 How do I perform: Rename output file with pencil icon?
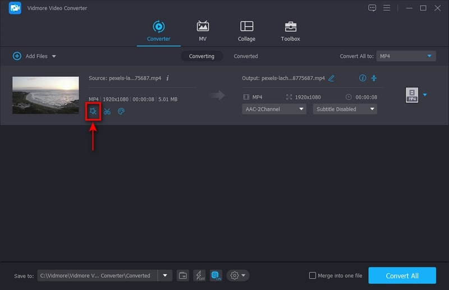(x=331, y=78)
